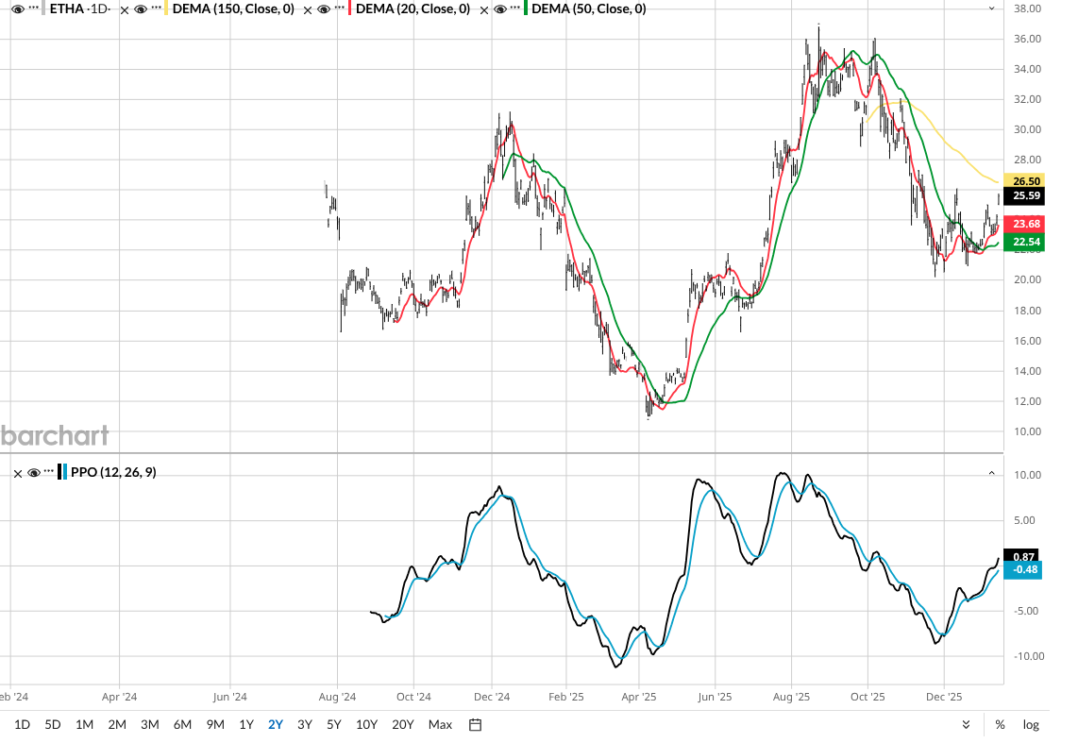Toggle visibility of the PPO indicator
Screen dimensions: 1078x743
(x=33, y=472)
